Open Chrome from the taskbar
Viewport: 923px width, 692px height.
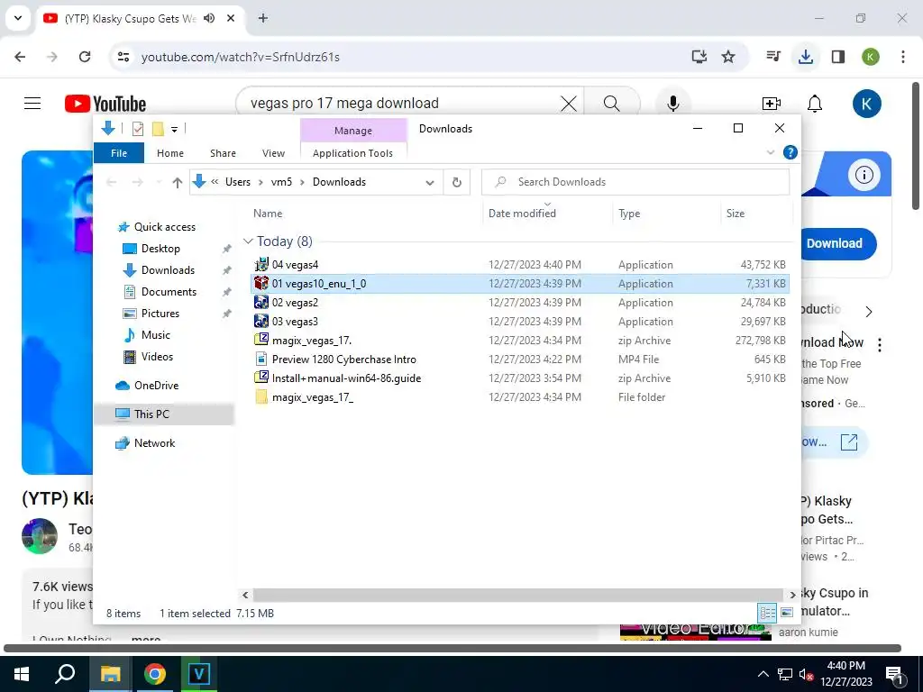(155, 673)
